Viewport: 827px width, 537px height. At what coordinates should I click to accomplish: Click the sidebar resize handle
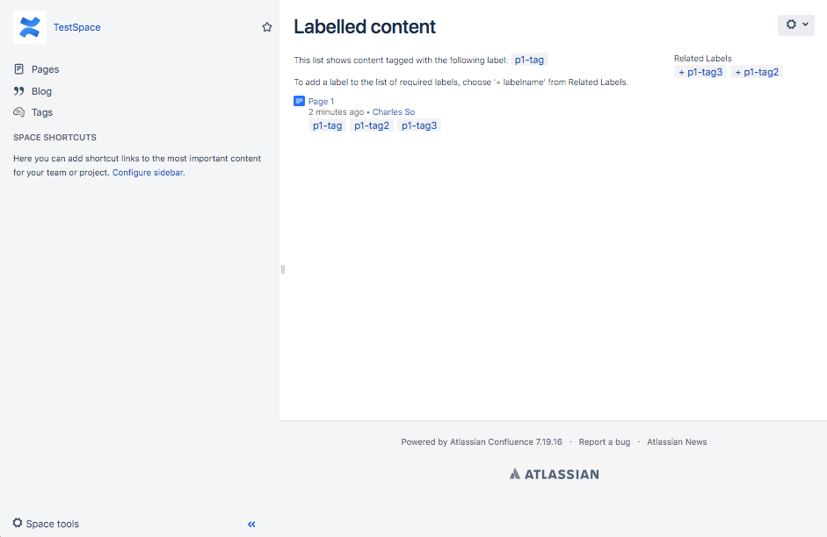pos(283,269)
